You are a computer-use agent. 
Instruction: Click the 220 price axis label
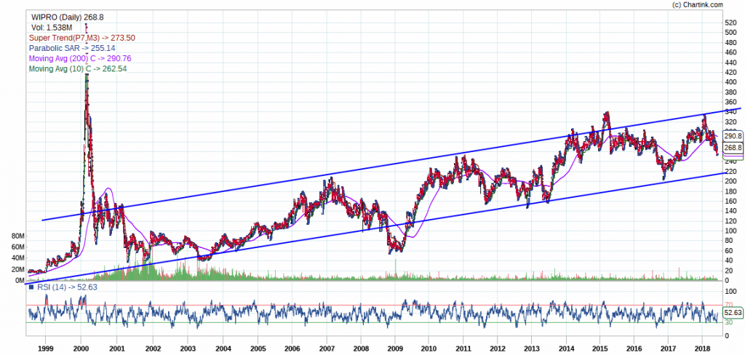(x=730, y=171)
